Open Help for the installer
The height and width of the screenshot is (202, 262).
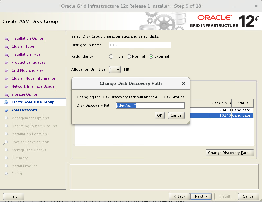click(14, 196)
